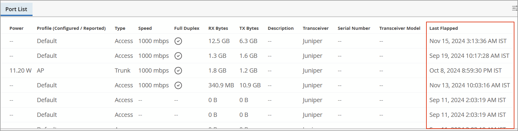
Task: Sort by TX Bytes column
Action: pos(249,28)
